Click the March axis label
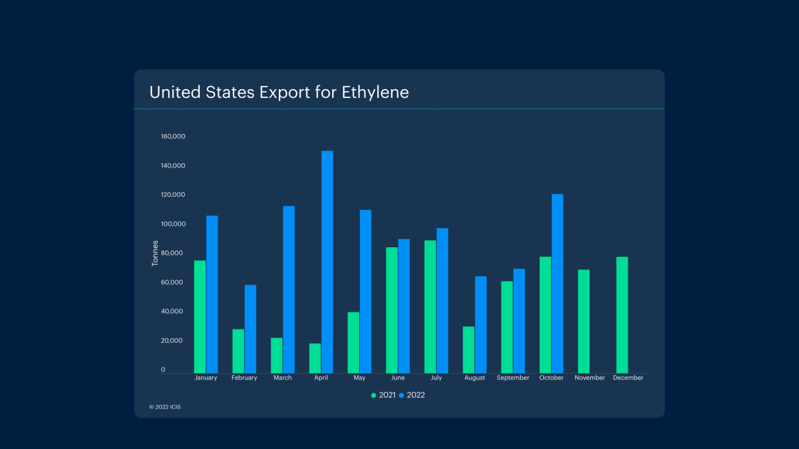The width and height of the screenshot is (799, 449). pyautogui.click(x=282, y=378)
